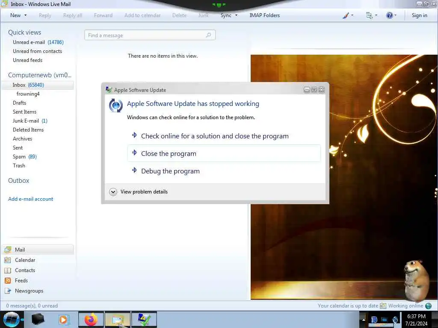The image size is (438, 328).
Task: Expand View problem details chevron
Action: point(113,192)
